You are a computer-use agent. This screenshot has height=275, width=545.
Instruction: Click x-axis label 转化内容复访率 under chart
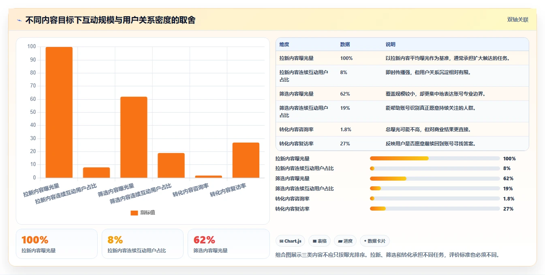[228, 190]
